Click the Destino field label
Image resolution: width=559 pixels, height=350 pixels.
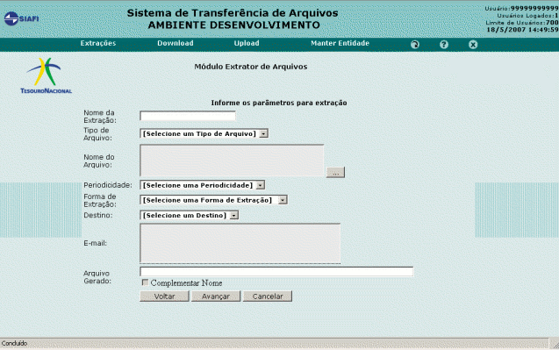[98, 215]
